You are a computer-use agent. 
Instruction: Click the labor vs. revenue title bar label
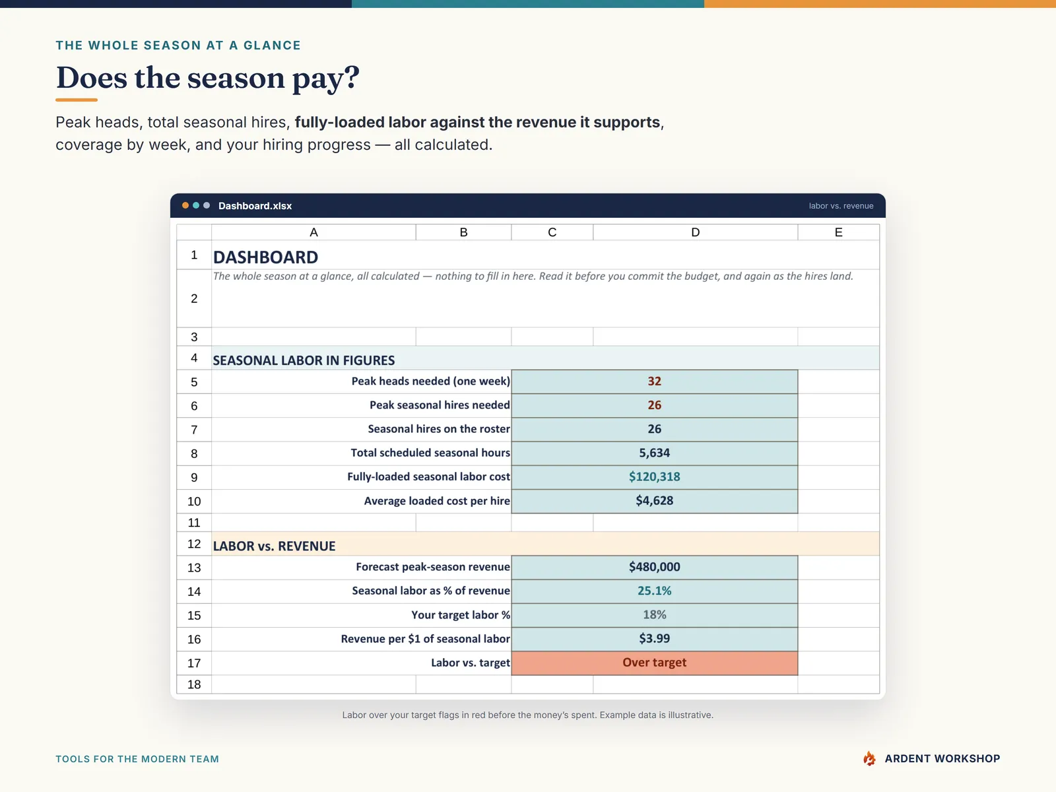841,206
